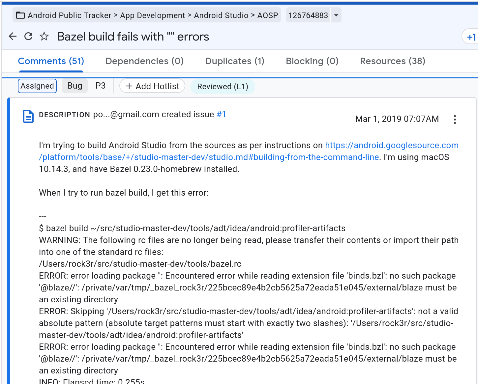The width and height of the screenshot is (478, 384).
Task: Click the Android Public Tracker breadcrumb
Action: click(69, 15)
